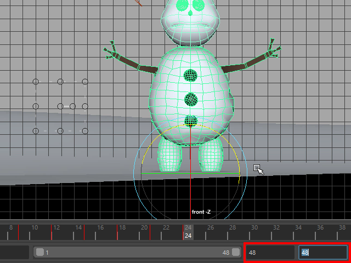
Task: Select the snowman's top chest button
Action: 190,75
